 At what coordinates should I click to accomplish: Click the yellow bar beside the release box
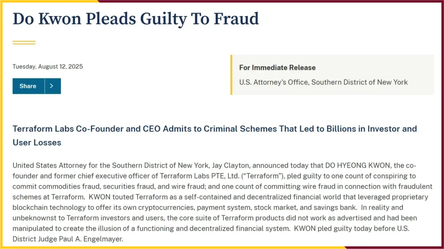point(232,75)
